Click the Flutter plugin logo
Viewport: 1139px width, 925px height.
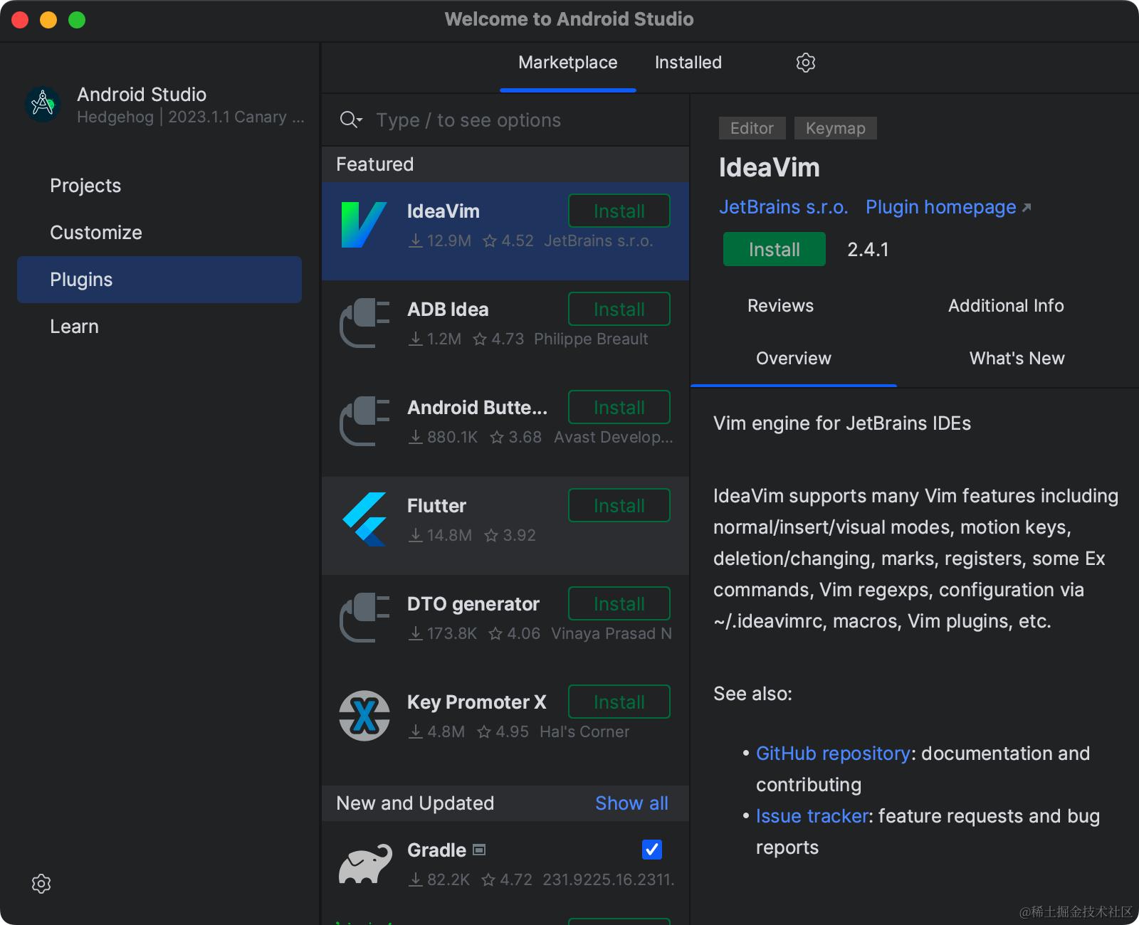coord(364,519)
